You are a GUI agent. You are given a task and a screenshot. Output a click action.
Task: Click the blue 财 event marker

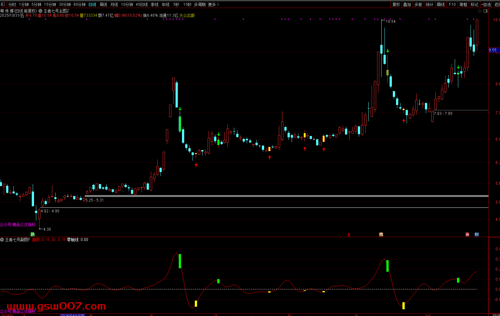477,235
